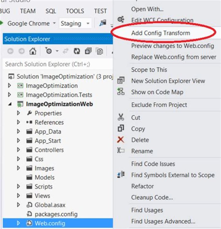Click the red X Delete icon
This screenshot has height=229, width=221.
coord(121,139)
